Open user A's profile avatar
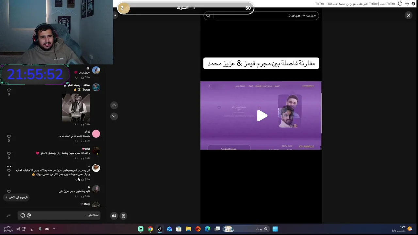This screenshot has width=418, height=235. (96, 189)
